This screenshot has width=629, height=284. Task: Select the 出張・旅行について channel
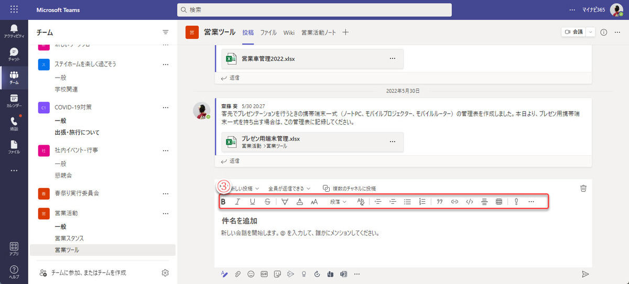[77, 132]
